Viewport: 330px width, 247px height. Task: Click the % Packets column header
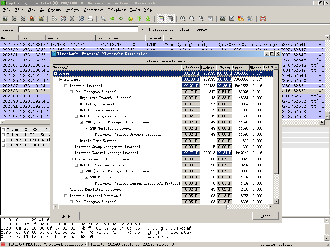pyautogui.click(x=191, y=68)
